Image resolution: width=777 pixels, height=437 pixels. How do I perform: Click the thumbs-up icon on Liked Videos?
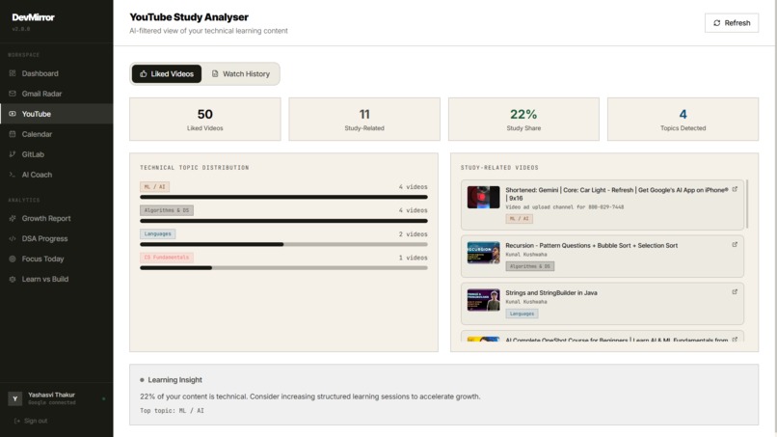pos(144,74)
